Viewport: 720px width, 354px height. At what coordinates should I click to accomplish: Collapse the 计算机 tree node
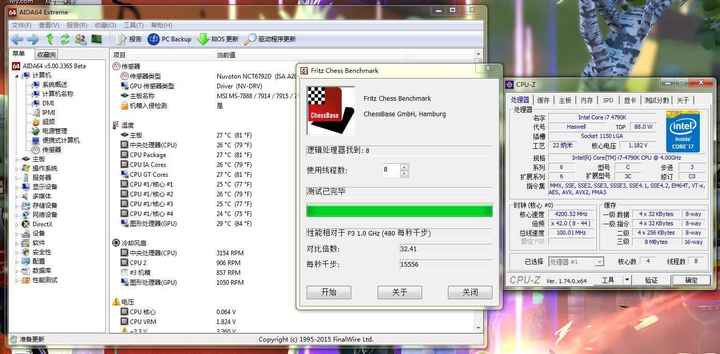point(17,75)
